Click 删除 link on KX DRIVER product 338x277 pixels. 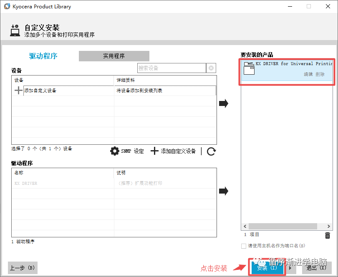coord(320,74)
